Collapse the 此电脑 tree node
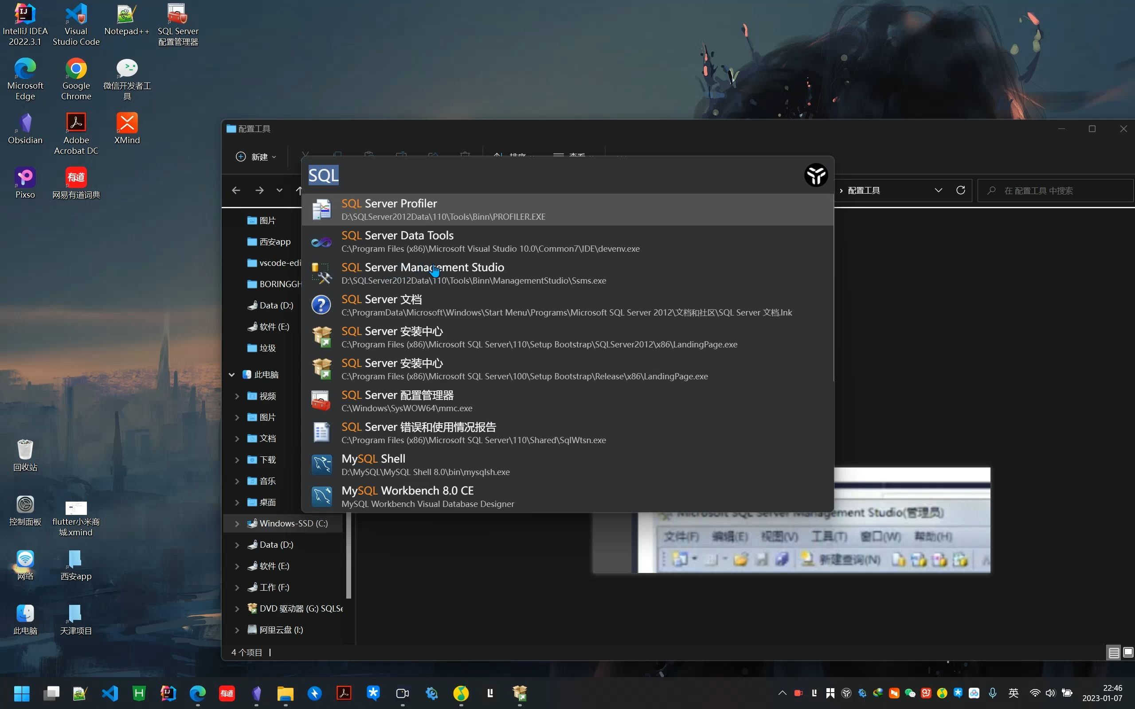This screenshot has height=709, width=1135. (232, 375)
